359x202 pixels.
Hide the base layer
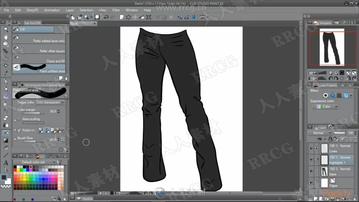coord(311,171)
